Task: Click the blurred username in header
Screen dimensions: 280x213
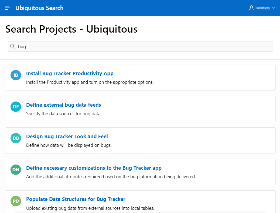Action: [263, 8]
